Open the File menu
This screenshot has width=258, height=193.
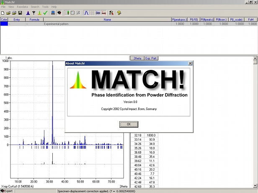coord(3,7)
